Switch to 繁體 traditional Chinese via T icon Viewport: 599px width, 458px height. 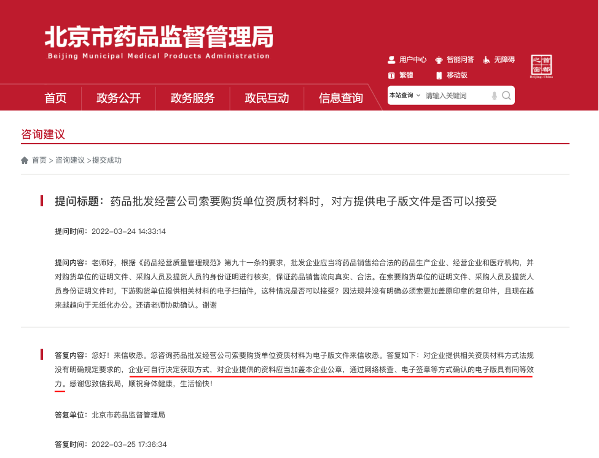click(x=391, y=74)
